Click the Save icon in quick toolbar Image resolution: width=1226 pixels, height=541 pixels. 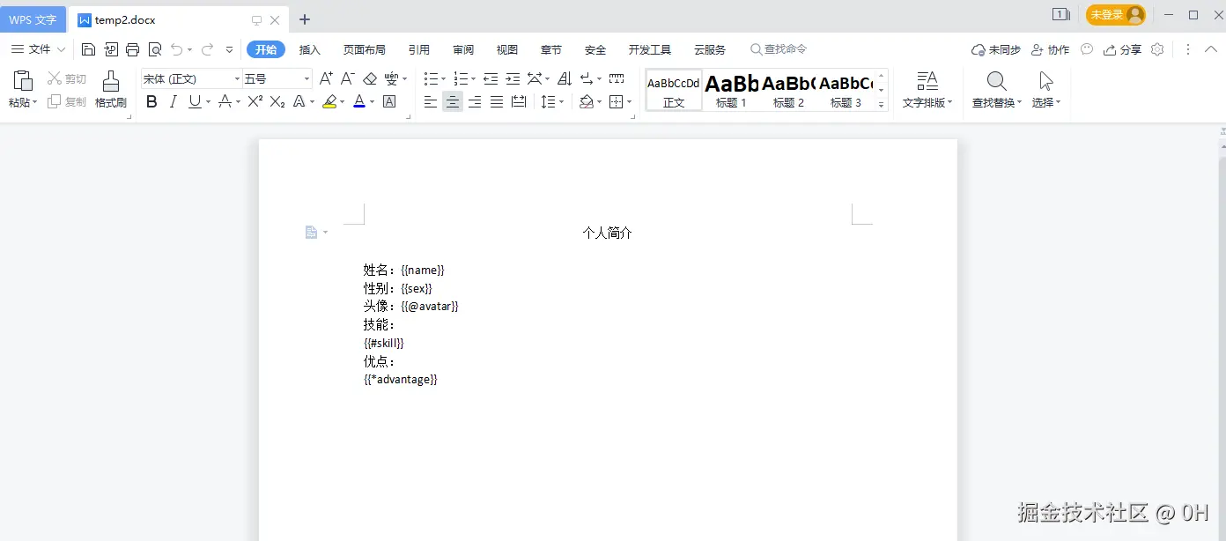(x=88, y=49)
